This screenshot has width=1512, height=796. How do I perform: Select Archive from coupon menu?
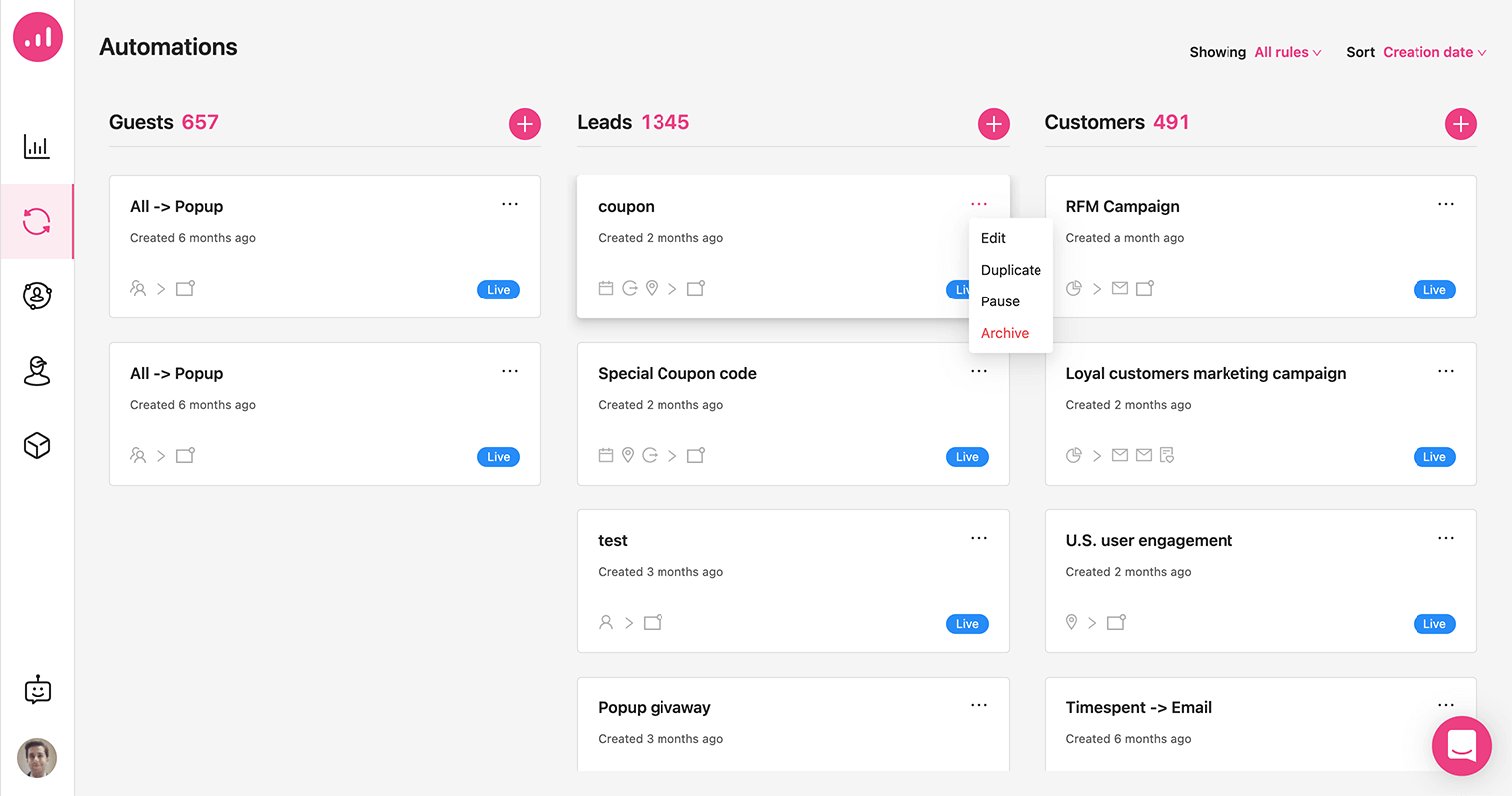[x=1005, y=333]
